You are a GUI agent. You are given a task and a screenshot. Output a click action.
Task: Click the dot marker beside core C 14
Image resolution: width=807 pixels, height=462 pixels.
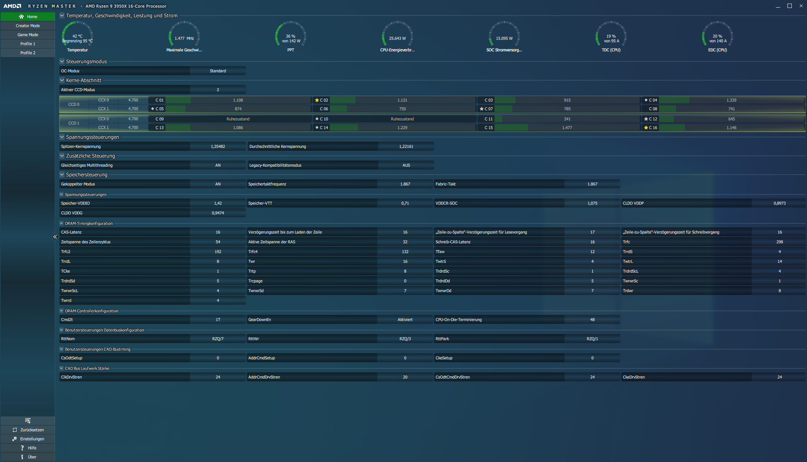click(x=317, y=128)
